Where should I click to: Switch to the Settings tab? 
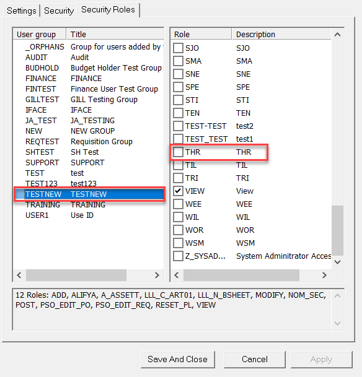tap(21, 11)
